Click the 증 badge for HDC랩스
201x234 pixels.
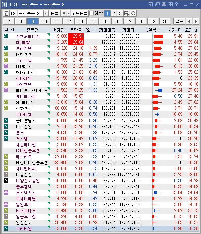pos(6,66)
